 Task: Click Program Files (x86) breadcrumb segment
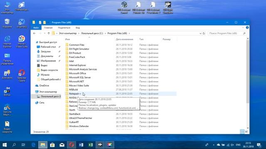point(117,33)
